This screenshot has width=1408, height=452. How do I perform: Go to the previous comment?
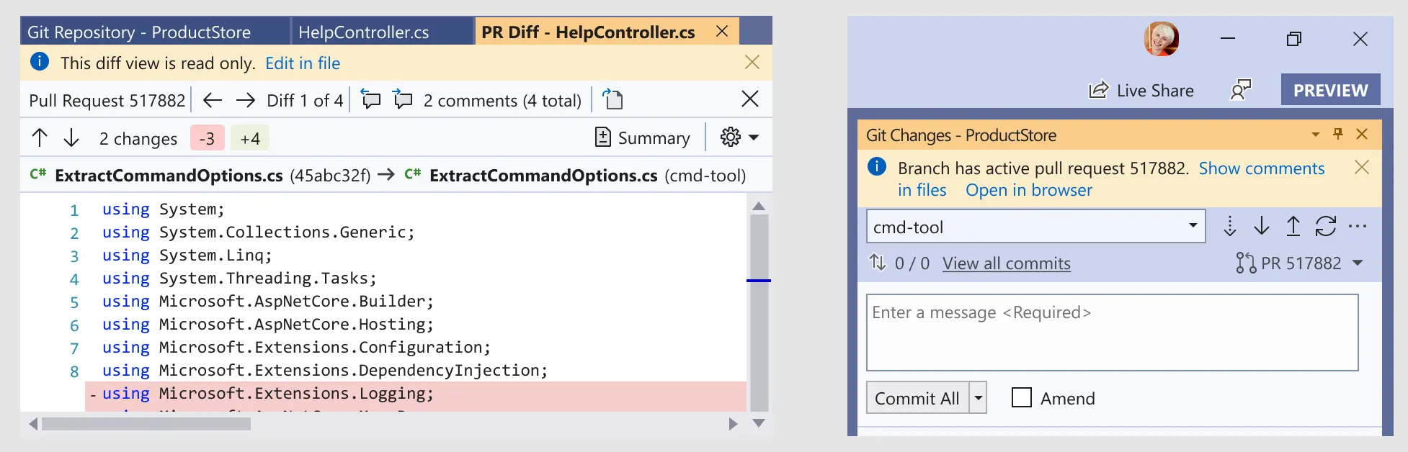tap(370, 99)
